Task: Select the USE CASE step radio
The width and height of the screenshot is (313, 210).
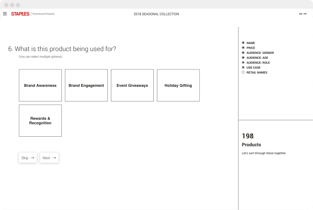Action: coord(243,67)
